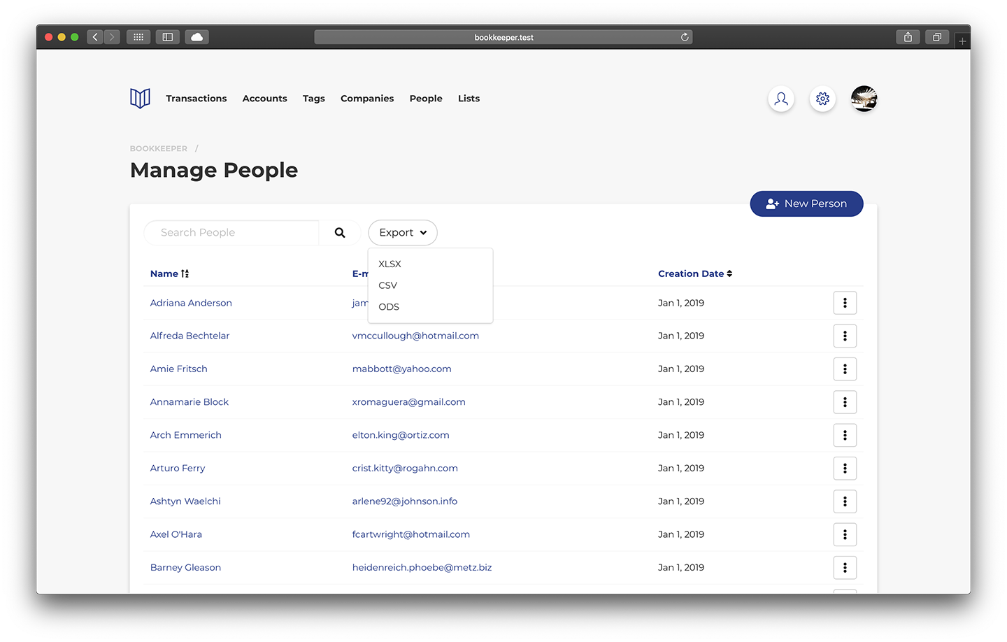Click browser back arrow

[x=95, y=37]
